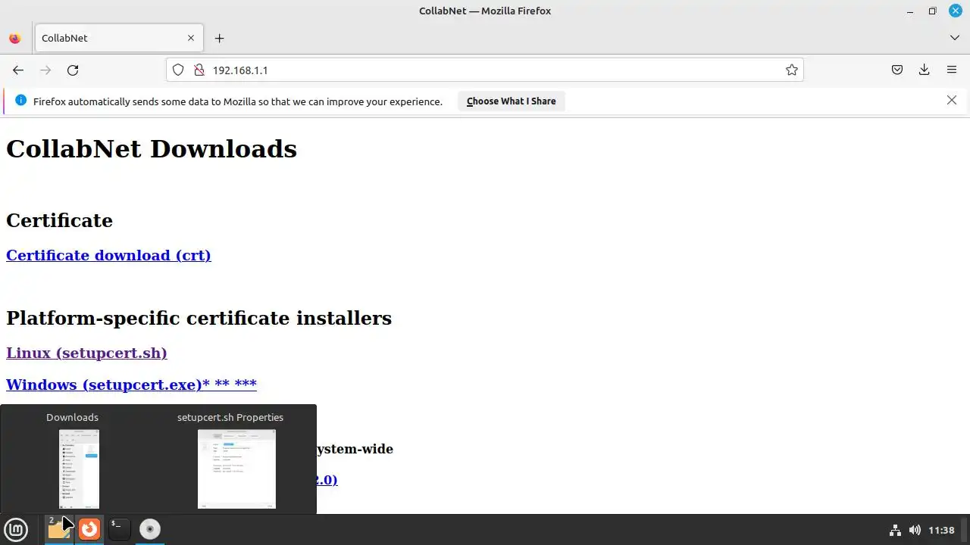
Task: Open Save to Pocket
Action: (897, 70)
